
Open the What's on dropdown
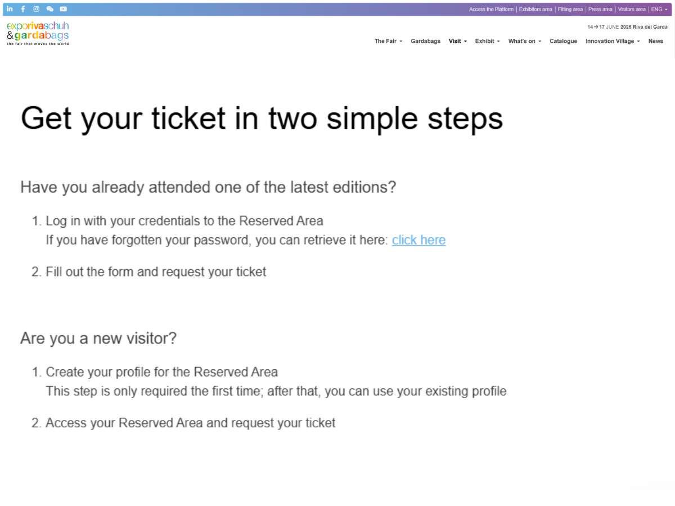[x=525, y=41]
